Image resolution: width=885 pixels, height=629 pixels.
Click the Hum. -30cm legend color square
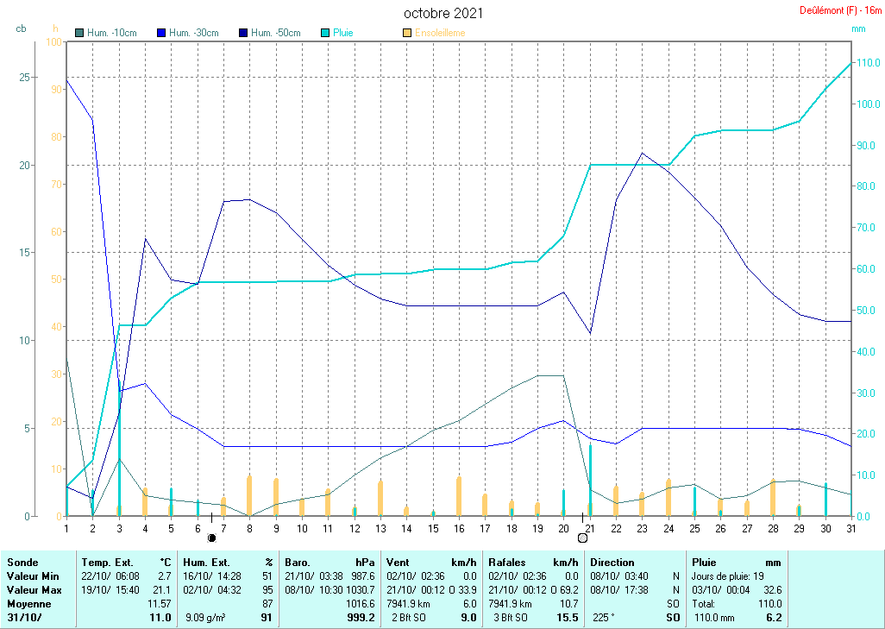161,33
